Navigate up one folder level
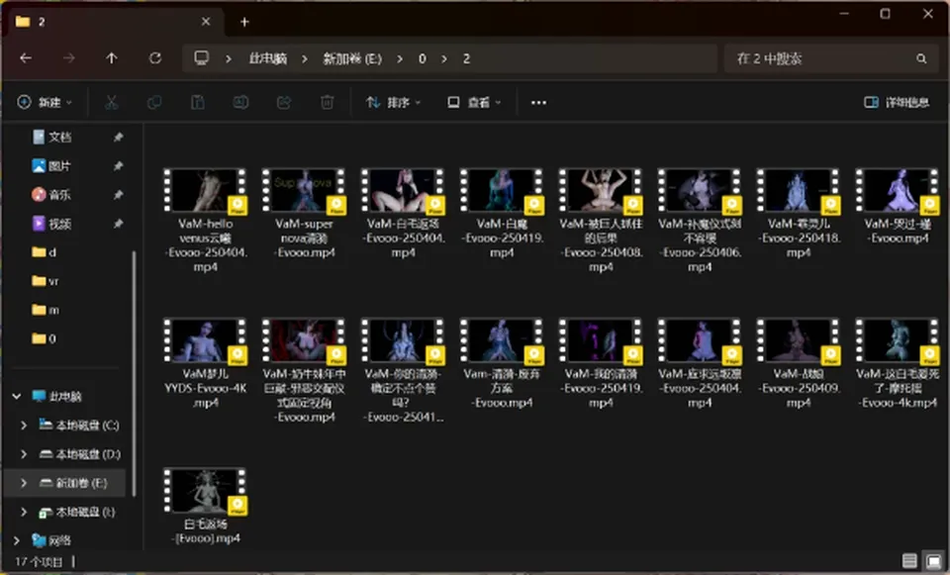Screen dimensions: 950x575 (112, 58)
